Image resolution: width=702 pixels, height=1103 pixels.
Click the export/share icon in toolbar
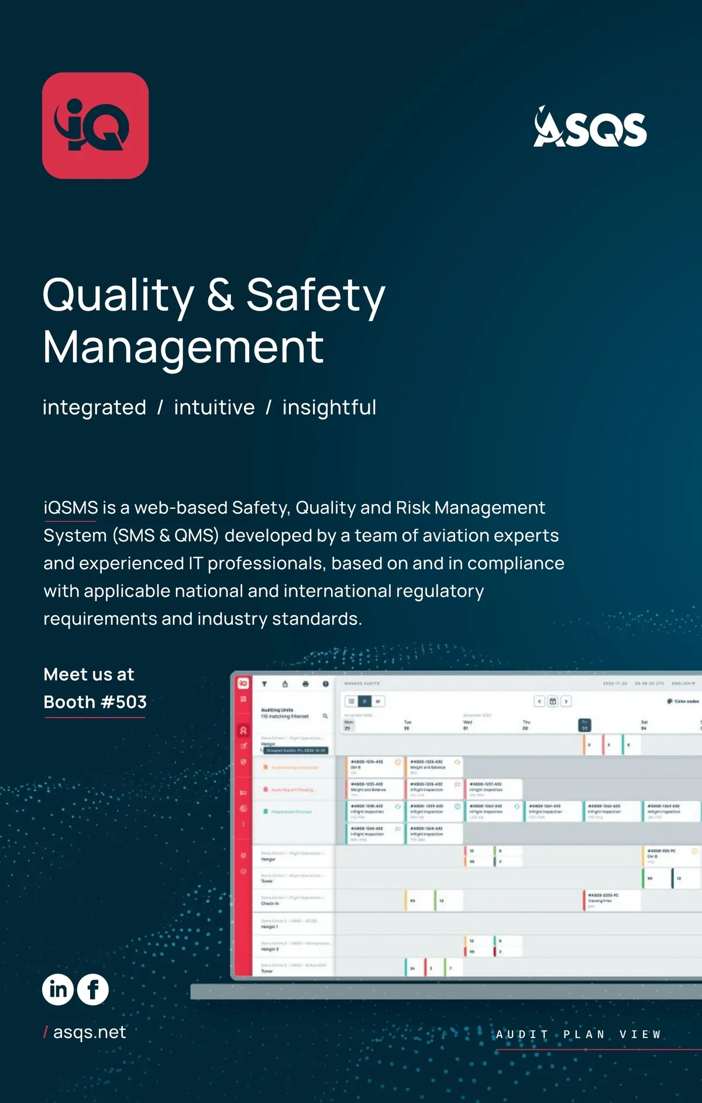285,684
